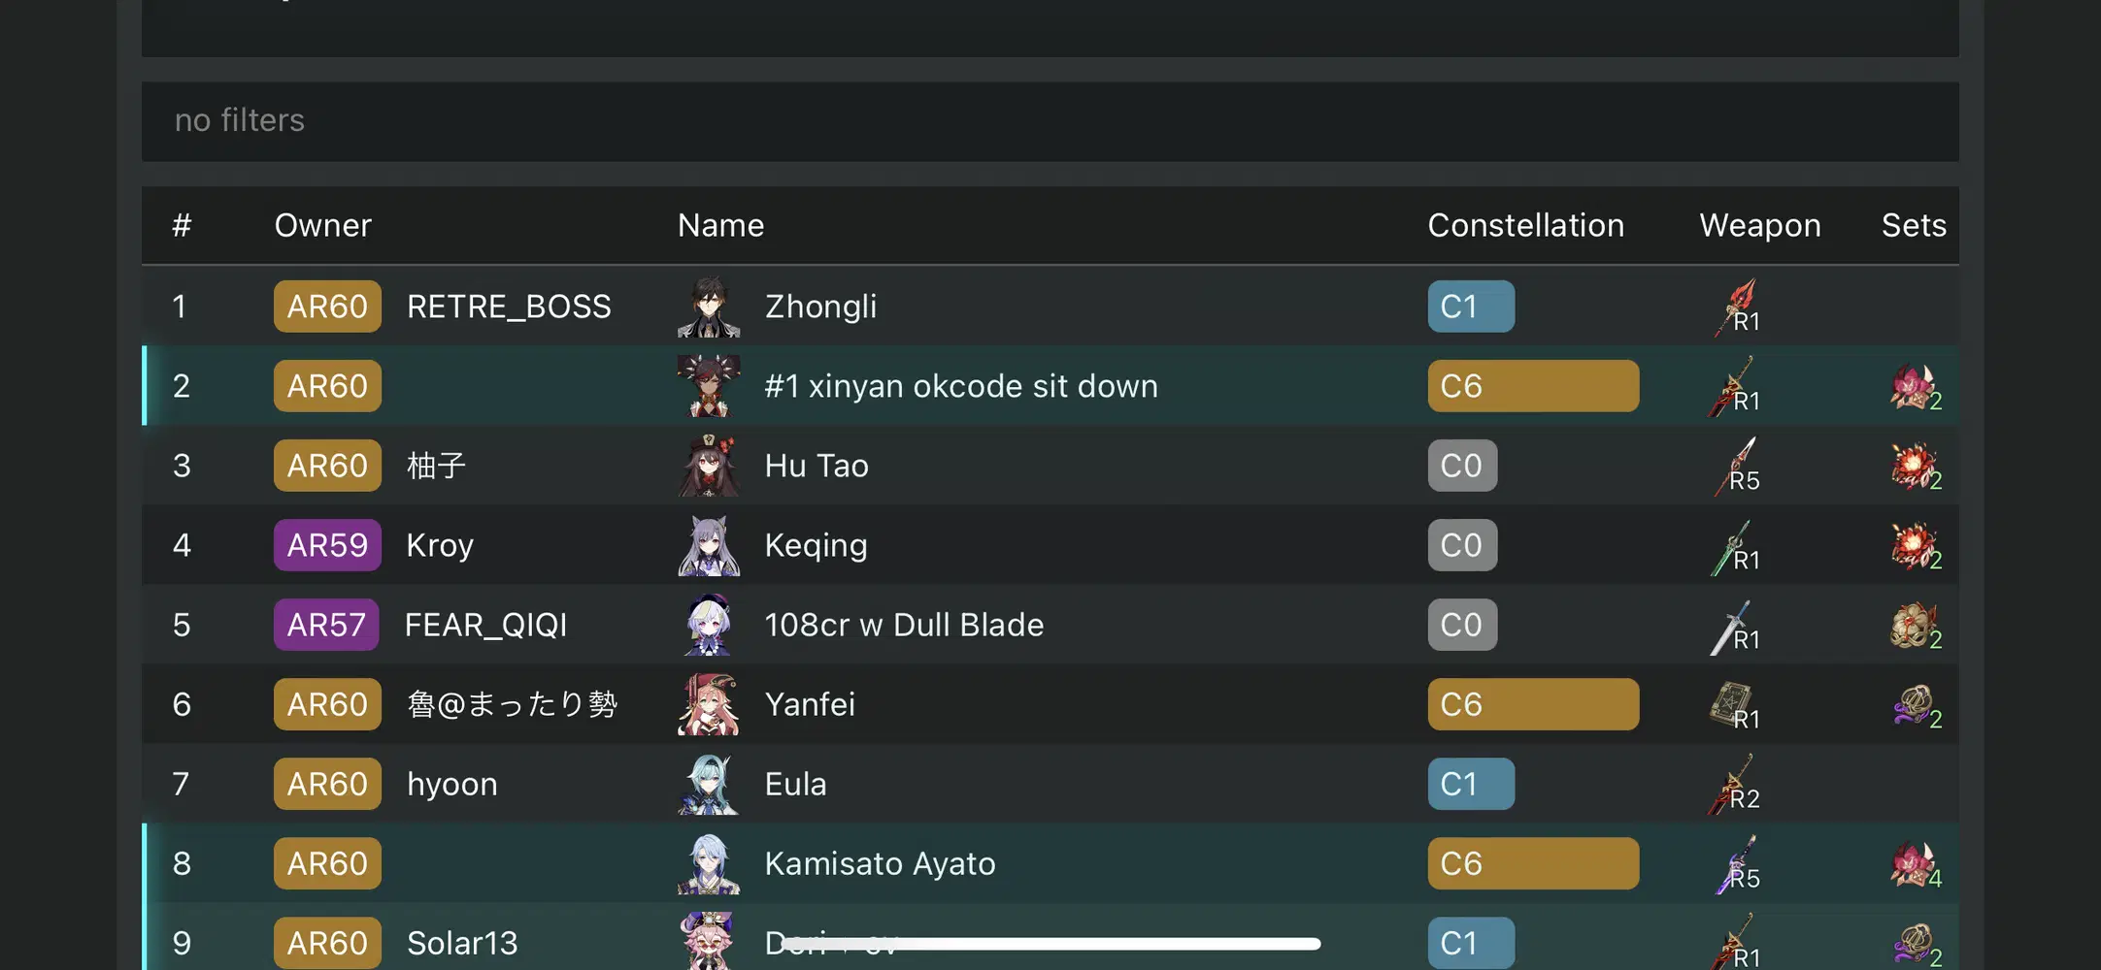Click Kamisato Ayato's 4-piece artifact set icon
The width and height of the screenshot is (2101, 970).
(x=1915, y=864)
